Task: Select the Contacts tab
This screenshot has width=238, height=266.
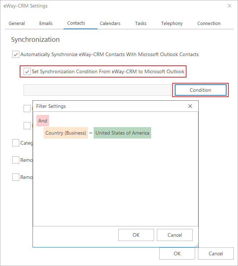Action: tap(76, 23)
